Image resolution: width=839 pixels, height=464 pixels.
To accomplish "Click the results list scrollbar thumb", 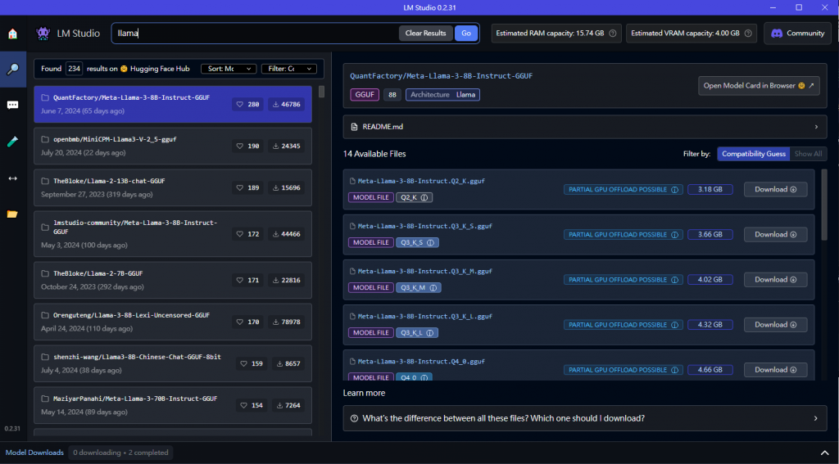I will pyautogui.click(x=321, y=92).
